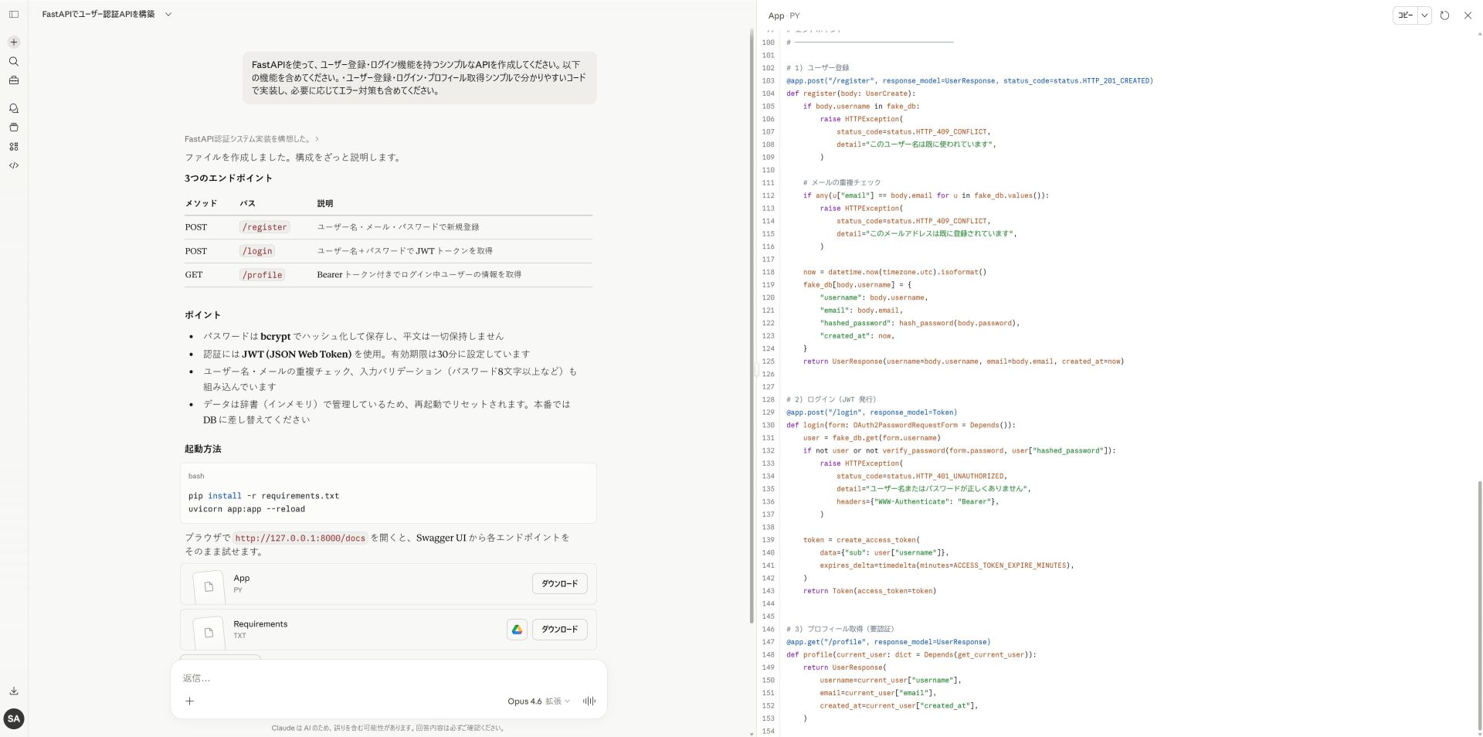Open the code brackets icon in sidebar
Screen dimensions: 1483x737
click(13, 165)
